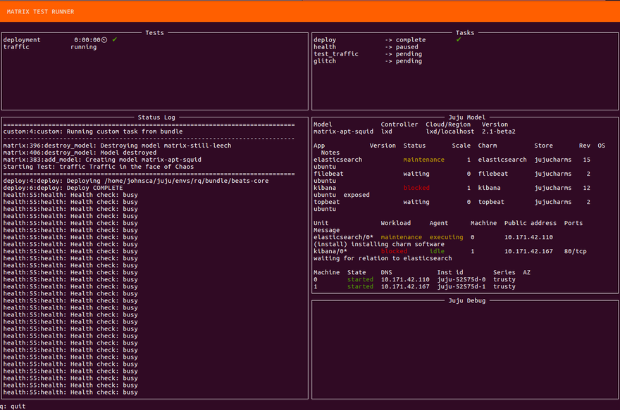Click the Store column header
Image resolution: width=620 pixels, height=410 pixels.
click(x=544, y=146)
